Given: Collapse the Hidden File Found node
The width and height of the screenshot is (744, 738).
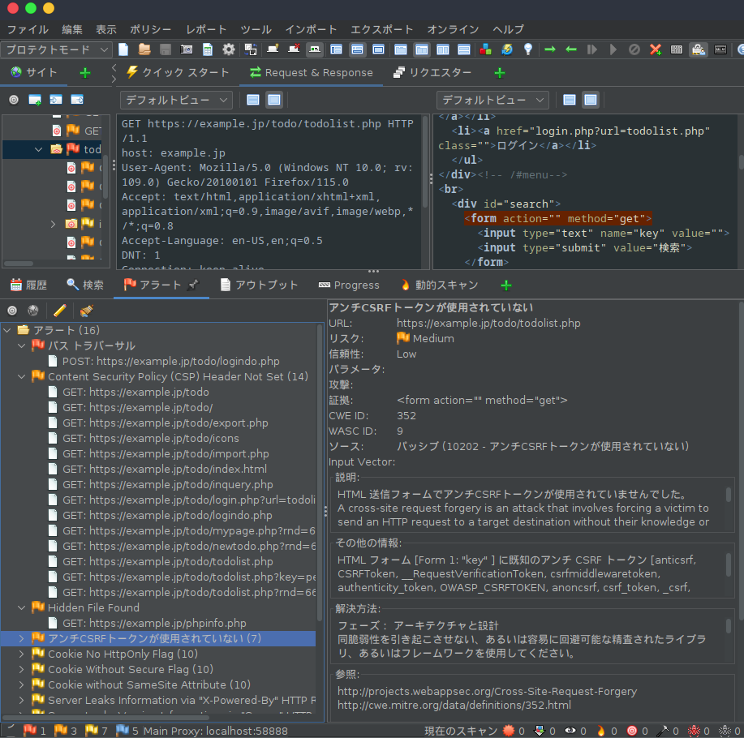Looking at the screenshot, I should 21,607.
